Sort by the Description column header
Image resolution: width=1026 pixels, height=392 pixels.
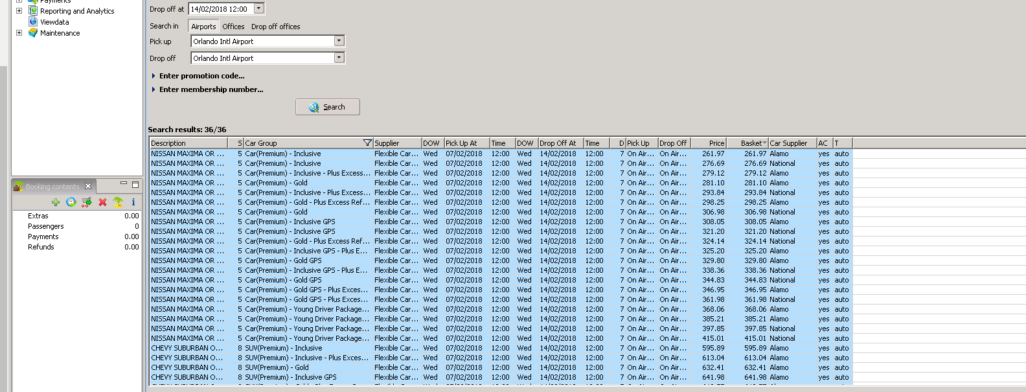pos(188,143)
